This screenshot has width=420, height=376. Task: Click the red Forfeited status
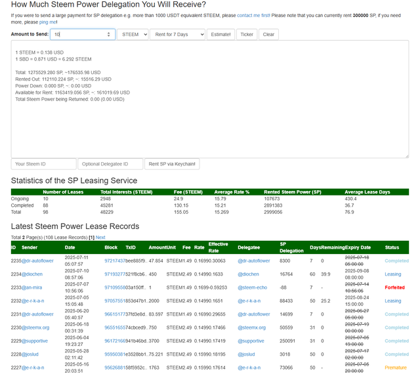point(394,287)
